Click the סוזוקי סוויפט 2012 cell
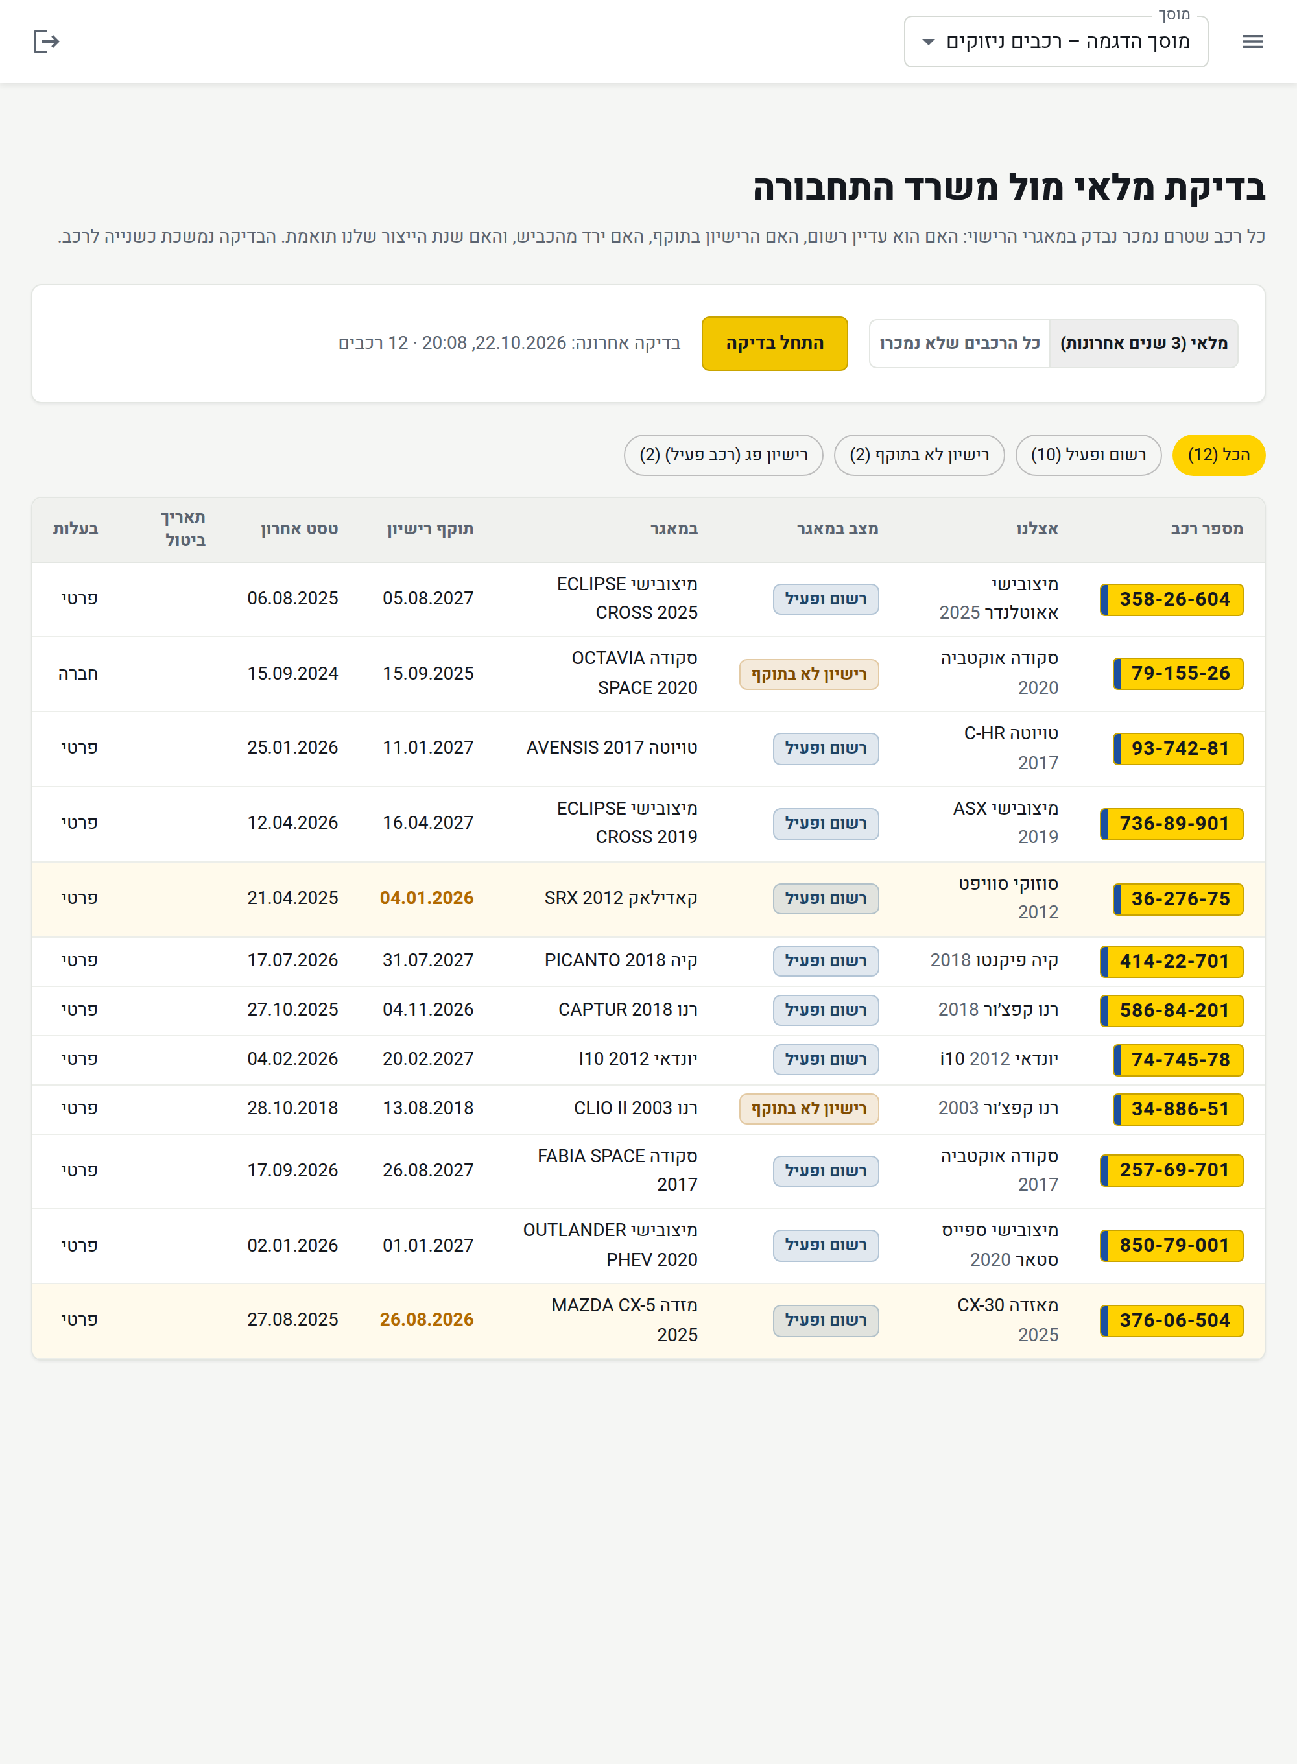 click(1007, 898)
